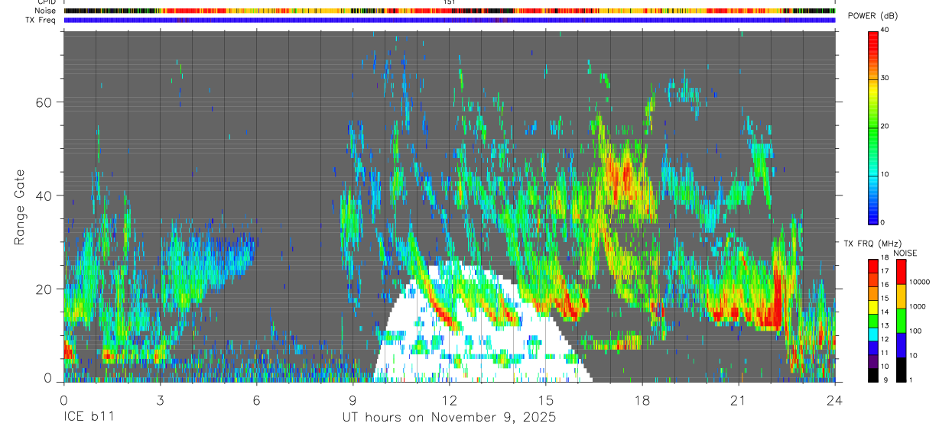The image size is (939, 433).
Task: Click the hour 24 tick label on the UT axis
Action: (835, 401)
